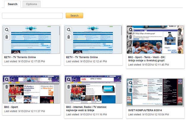The height and width of the screenshot is (120, 187).
Task: Select 'Last visited: 9/15/2014 12:11:46 PM' text
Action: pyautogui.click(x=148, y=65)
